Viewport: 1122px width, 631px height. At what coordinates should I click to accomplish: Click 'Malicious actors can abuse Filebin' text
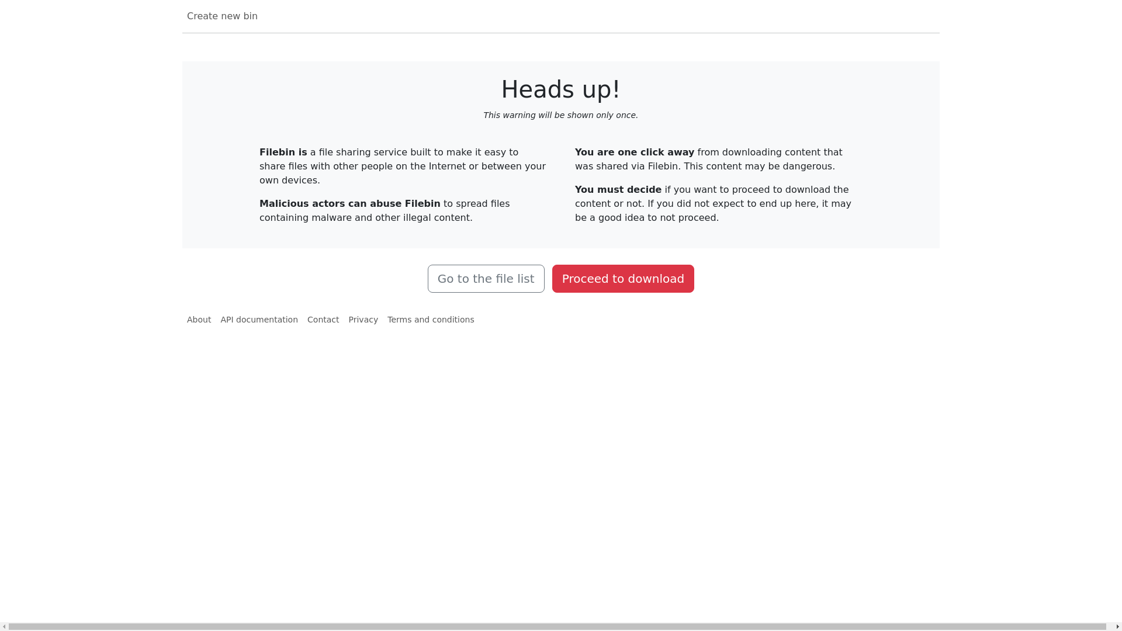350,204
